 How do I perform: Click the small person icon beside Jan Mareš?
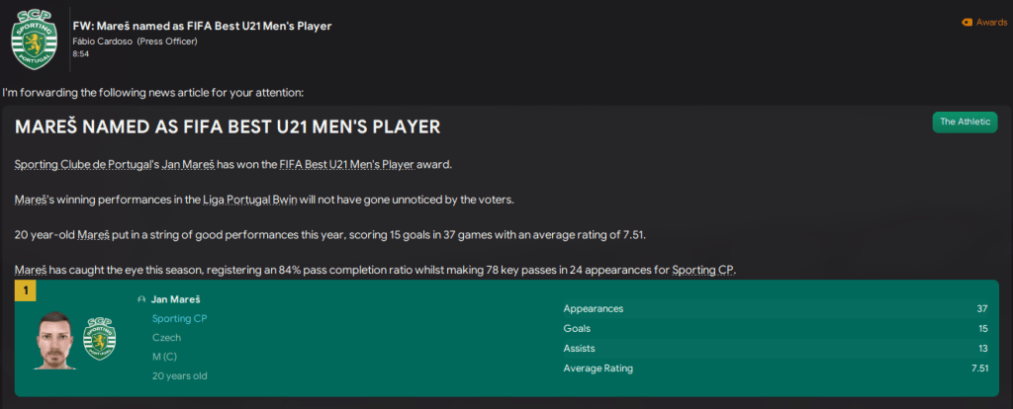point(142,298)
